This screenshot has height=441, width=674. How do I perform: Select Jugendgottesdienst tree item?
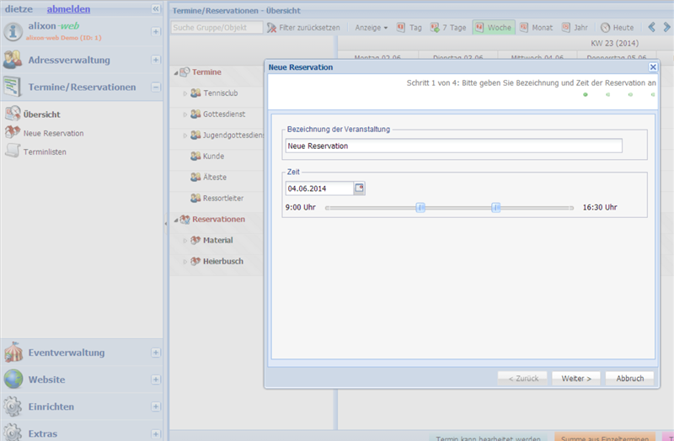[x=233, y=135]
